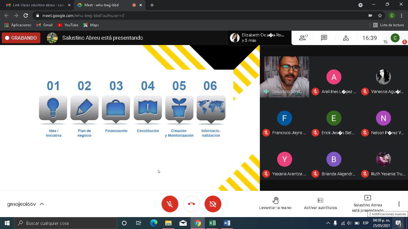
Task: Open the meeting chat panel
Action: 324,38
